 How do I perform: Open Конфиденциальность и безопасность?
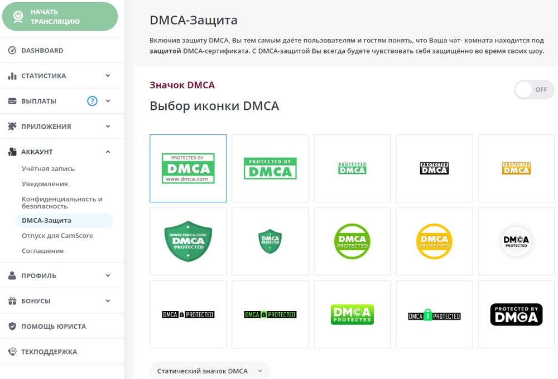(62, 202)
